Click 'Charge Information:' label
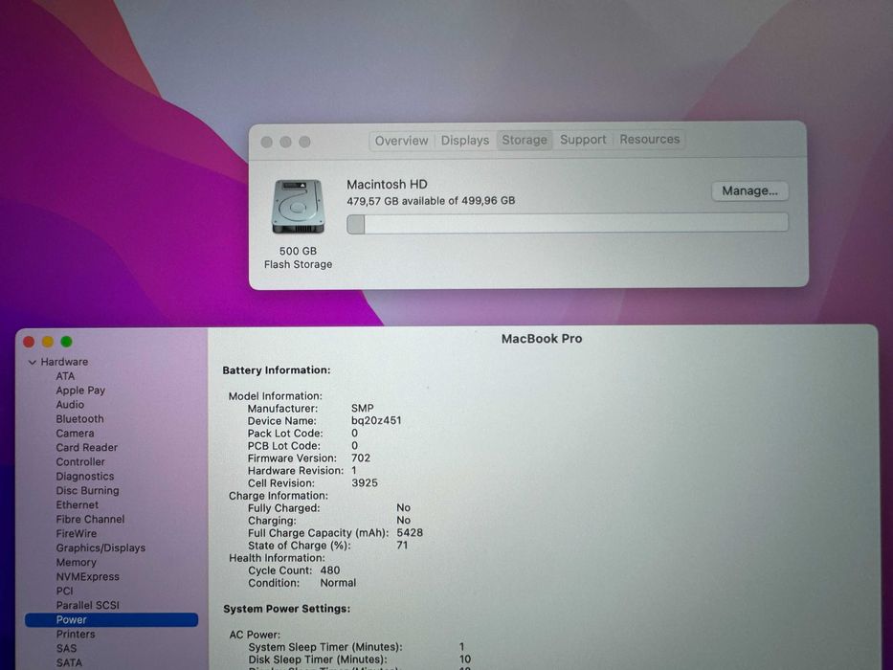893x670 pixels. coord(278,496)
